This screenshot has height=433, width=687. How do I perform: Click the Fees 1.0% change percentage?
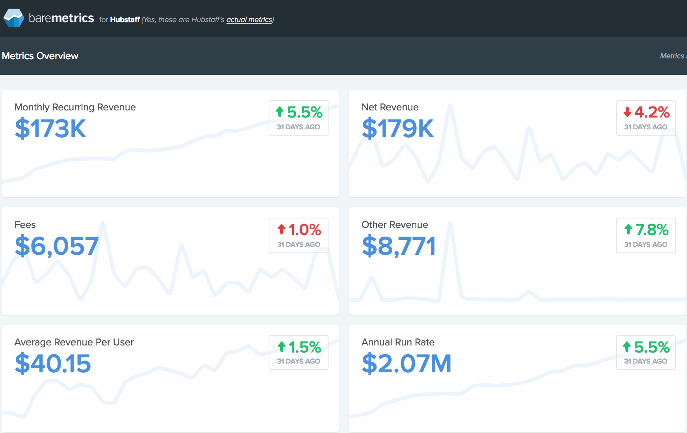305,230
